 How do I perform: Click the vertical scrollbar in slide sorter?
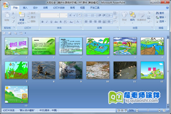click(x=168, y=72)
